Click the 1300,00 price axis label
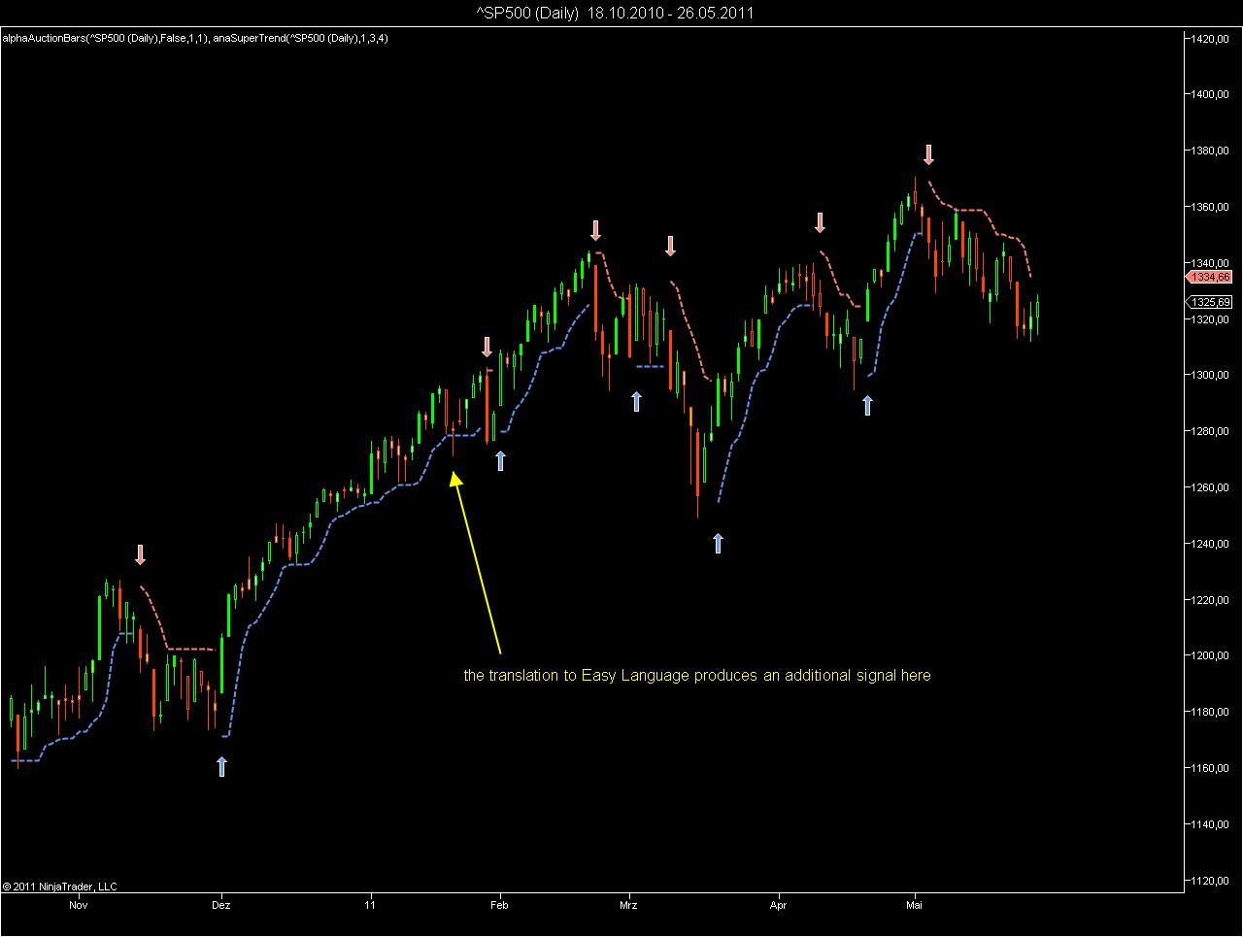This screenshot has height=937, width=1243. [1210, 376]
